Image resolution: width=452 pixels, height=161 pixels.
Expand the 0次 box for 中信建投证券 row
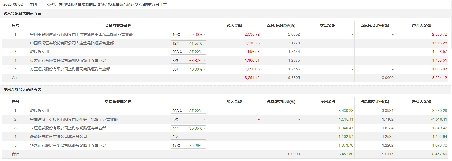coord(188,120)
